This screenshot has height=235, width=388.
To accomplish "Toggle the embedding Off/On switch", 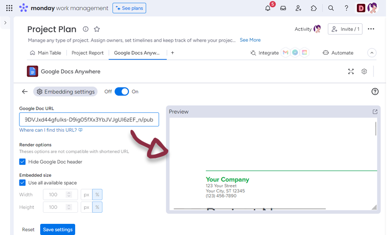I will (x=122, y=92).
